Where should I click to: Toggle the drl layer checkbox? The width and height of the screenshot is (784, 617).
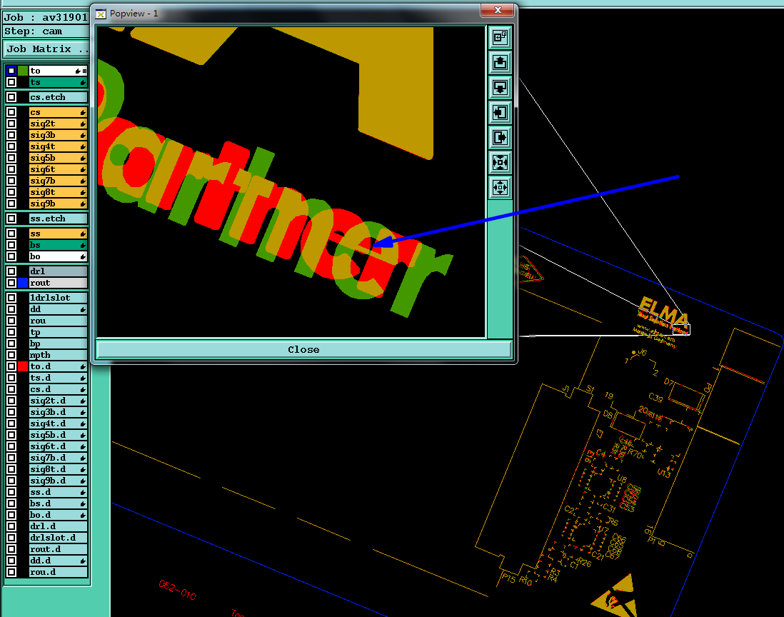(11, 271)
